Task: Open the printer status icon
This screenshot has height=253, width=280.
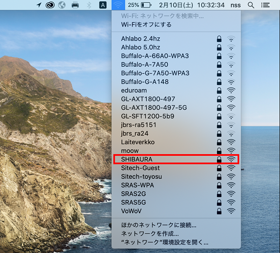Action: click(75, 5)
